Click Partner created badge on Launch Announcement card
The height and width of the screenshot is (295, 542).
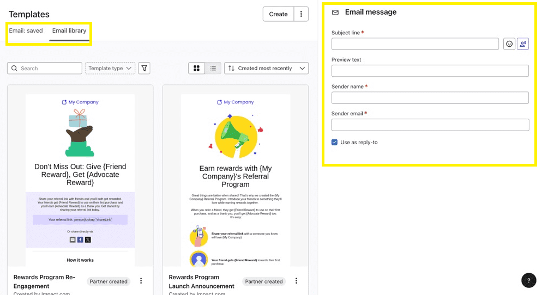[264, 281]
